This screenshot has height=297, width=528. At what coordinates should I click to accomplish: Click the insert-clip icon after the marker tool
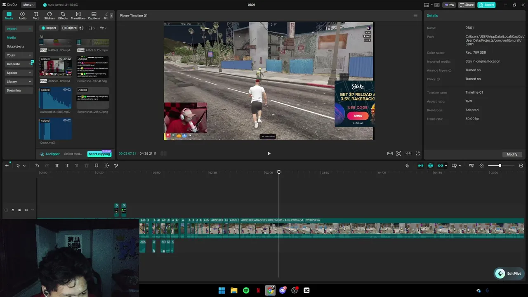click(107, 165)
